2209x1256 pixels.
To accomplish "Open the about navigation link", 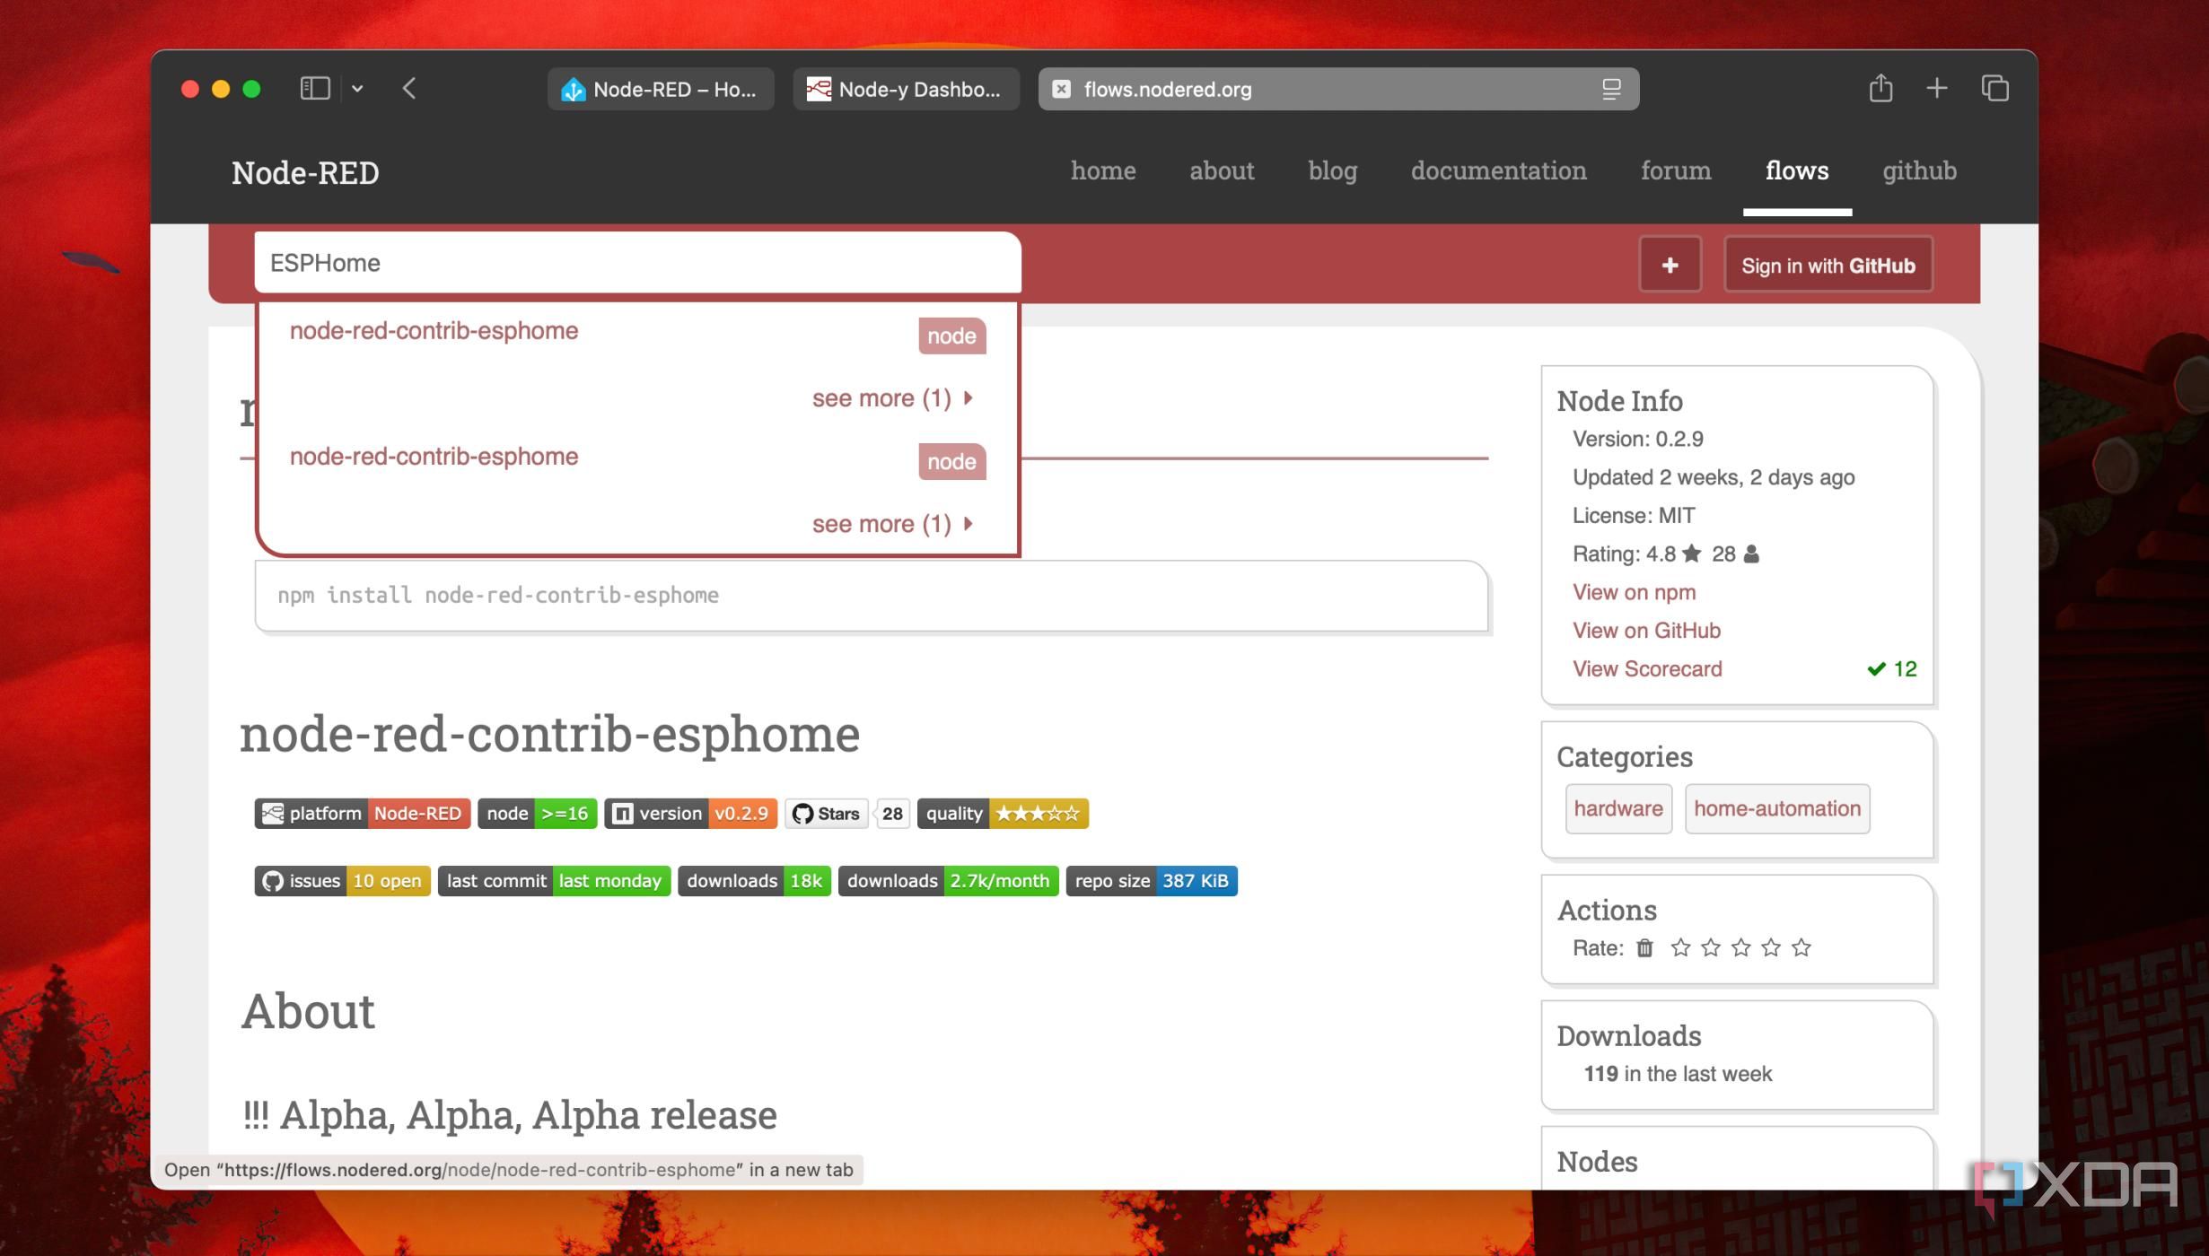I will click(x=1222, y=170).
